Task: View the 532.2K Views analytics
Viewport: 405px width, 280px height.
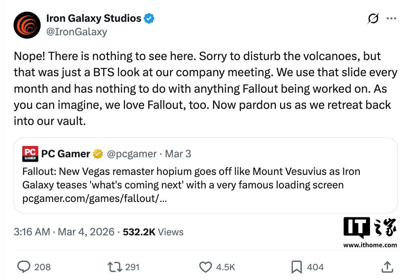Action: [x=153, y=232]
